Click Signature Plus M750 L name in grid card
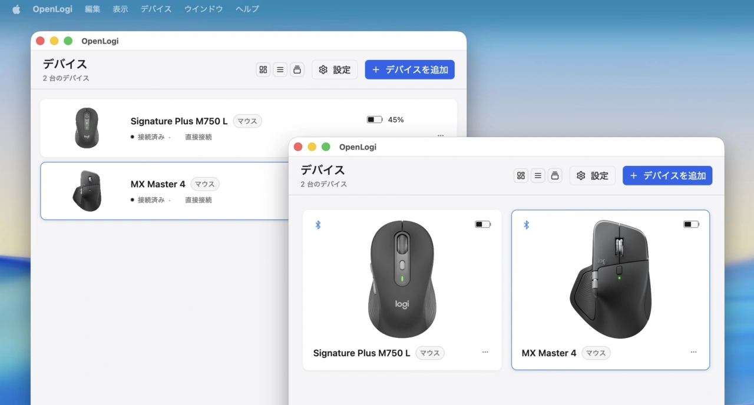 point(362,353)
